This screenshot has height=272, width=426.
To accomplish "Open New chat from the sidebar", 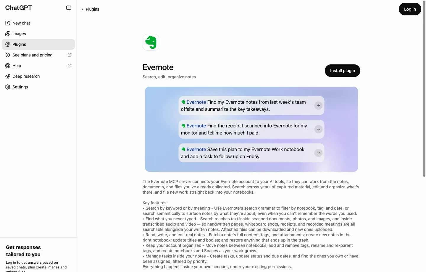I will [x=38, y=23].
